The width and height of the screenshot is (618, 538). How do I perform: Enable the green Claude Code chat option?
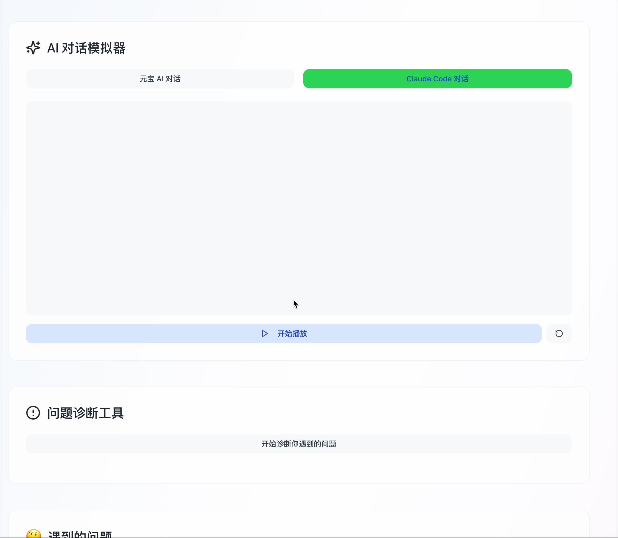pyautogui.click(x=437, y=79)
